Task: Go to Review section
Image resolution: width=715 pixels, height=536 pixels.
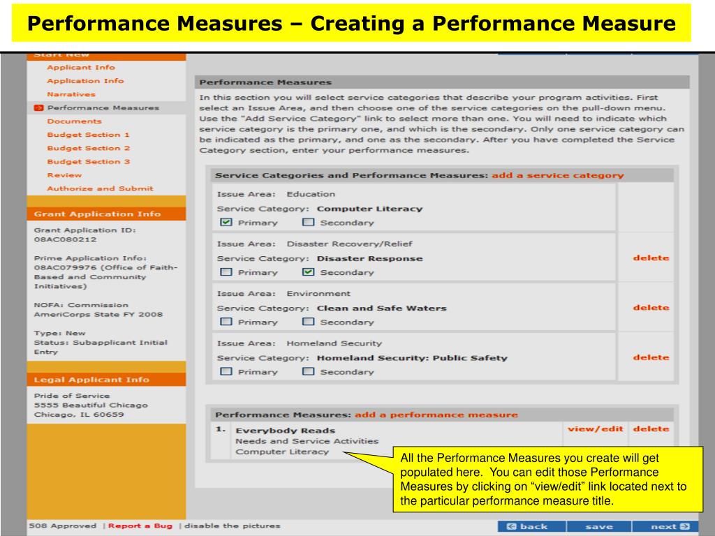Action: (64, 175)
